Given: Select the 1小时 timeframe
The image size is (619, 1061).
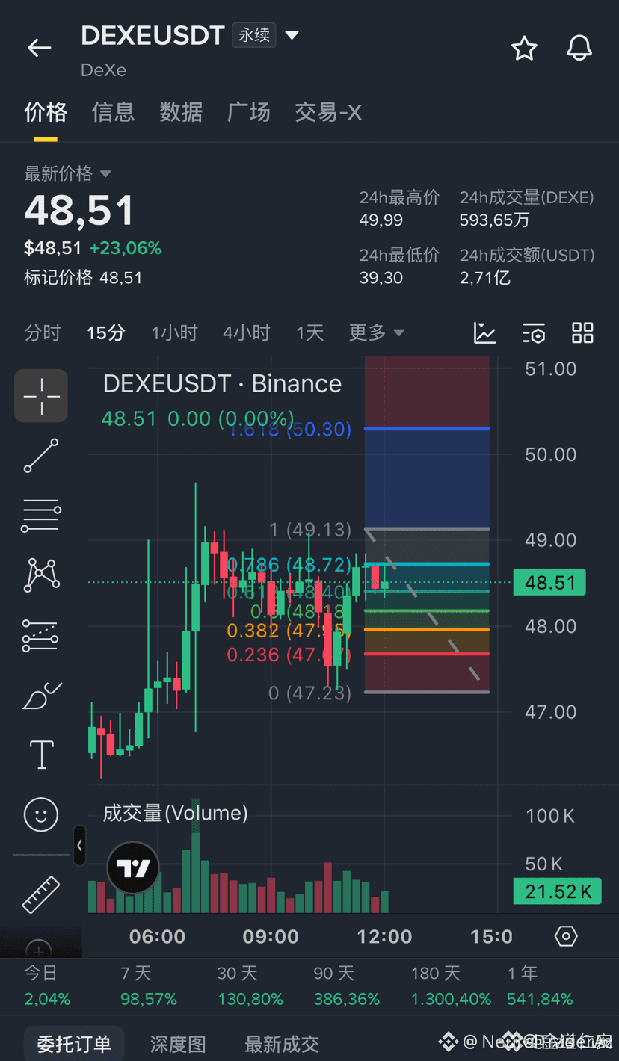Looking at the screenshot, I should click(174, 332).
